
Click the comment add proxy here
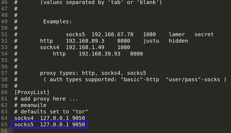[43, 99]
